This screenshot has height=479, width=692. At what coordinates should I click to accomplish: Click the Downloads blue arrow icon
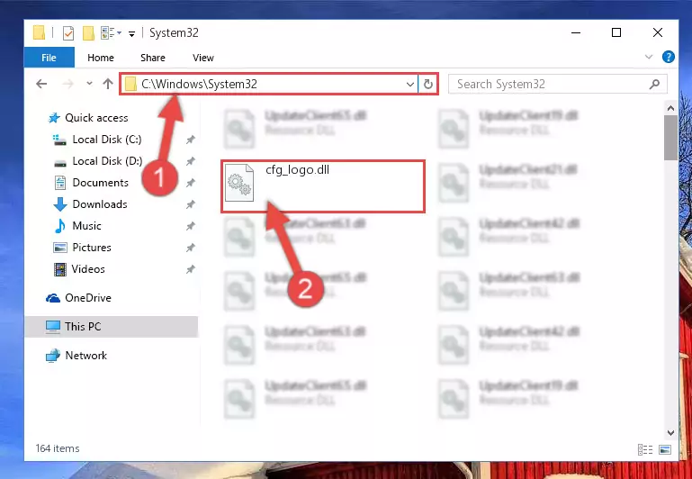click(60, 204)
